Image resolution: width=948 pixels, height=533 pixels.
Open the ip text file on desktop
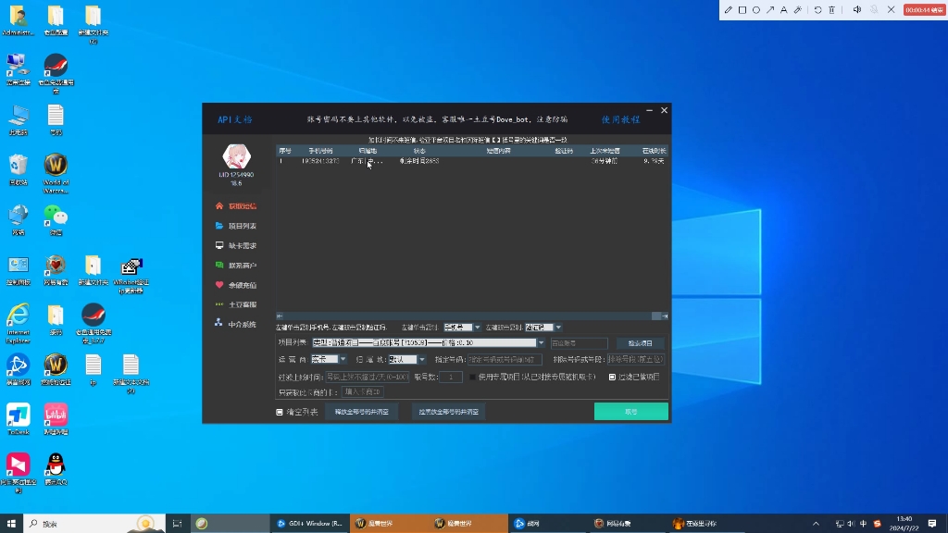click(94, 370)
